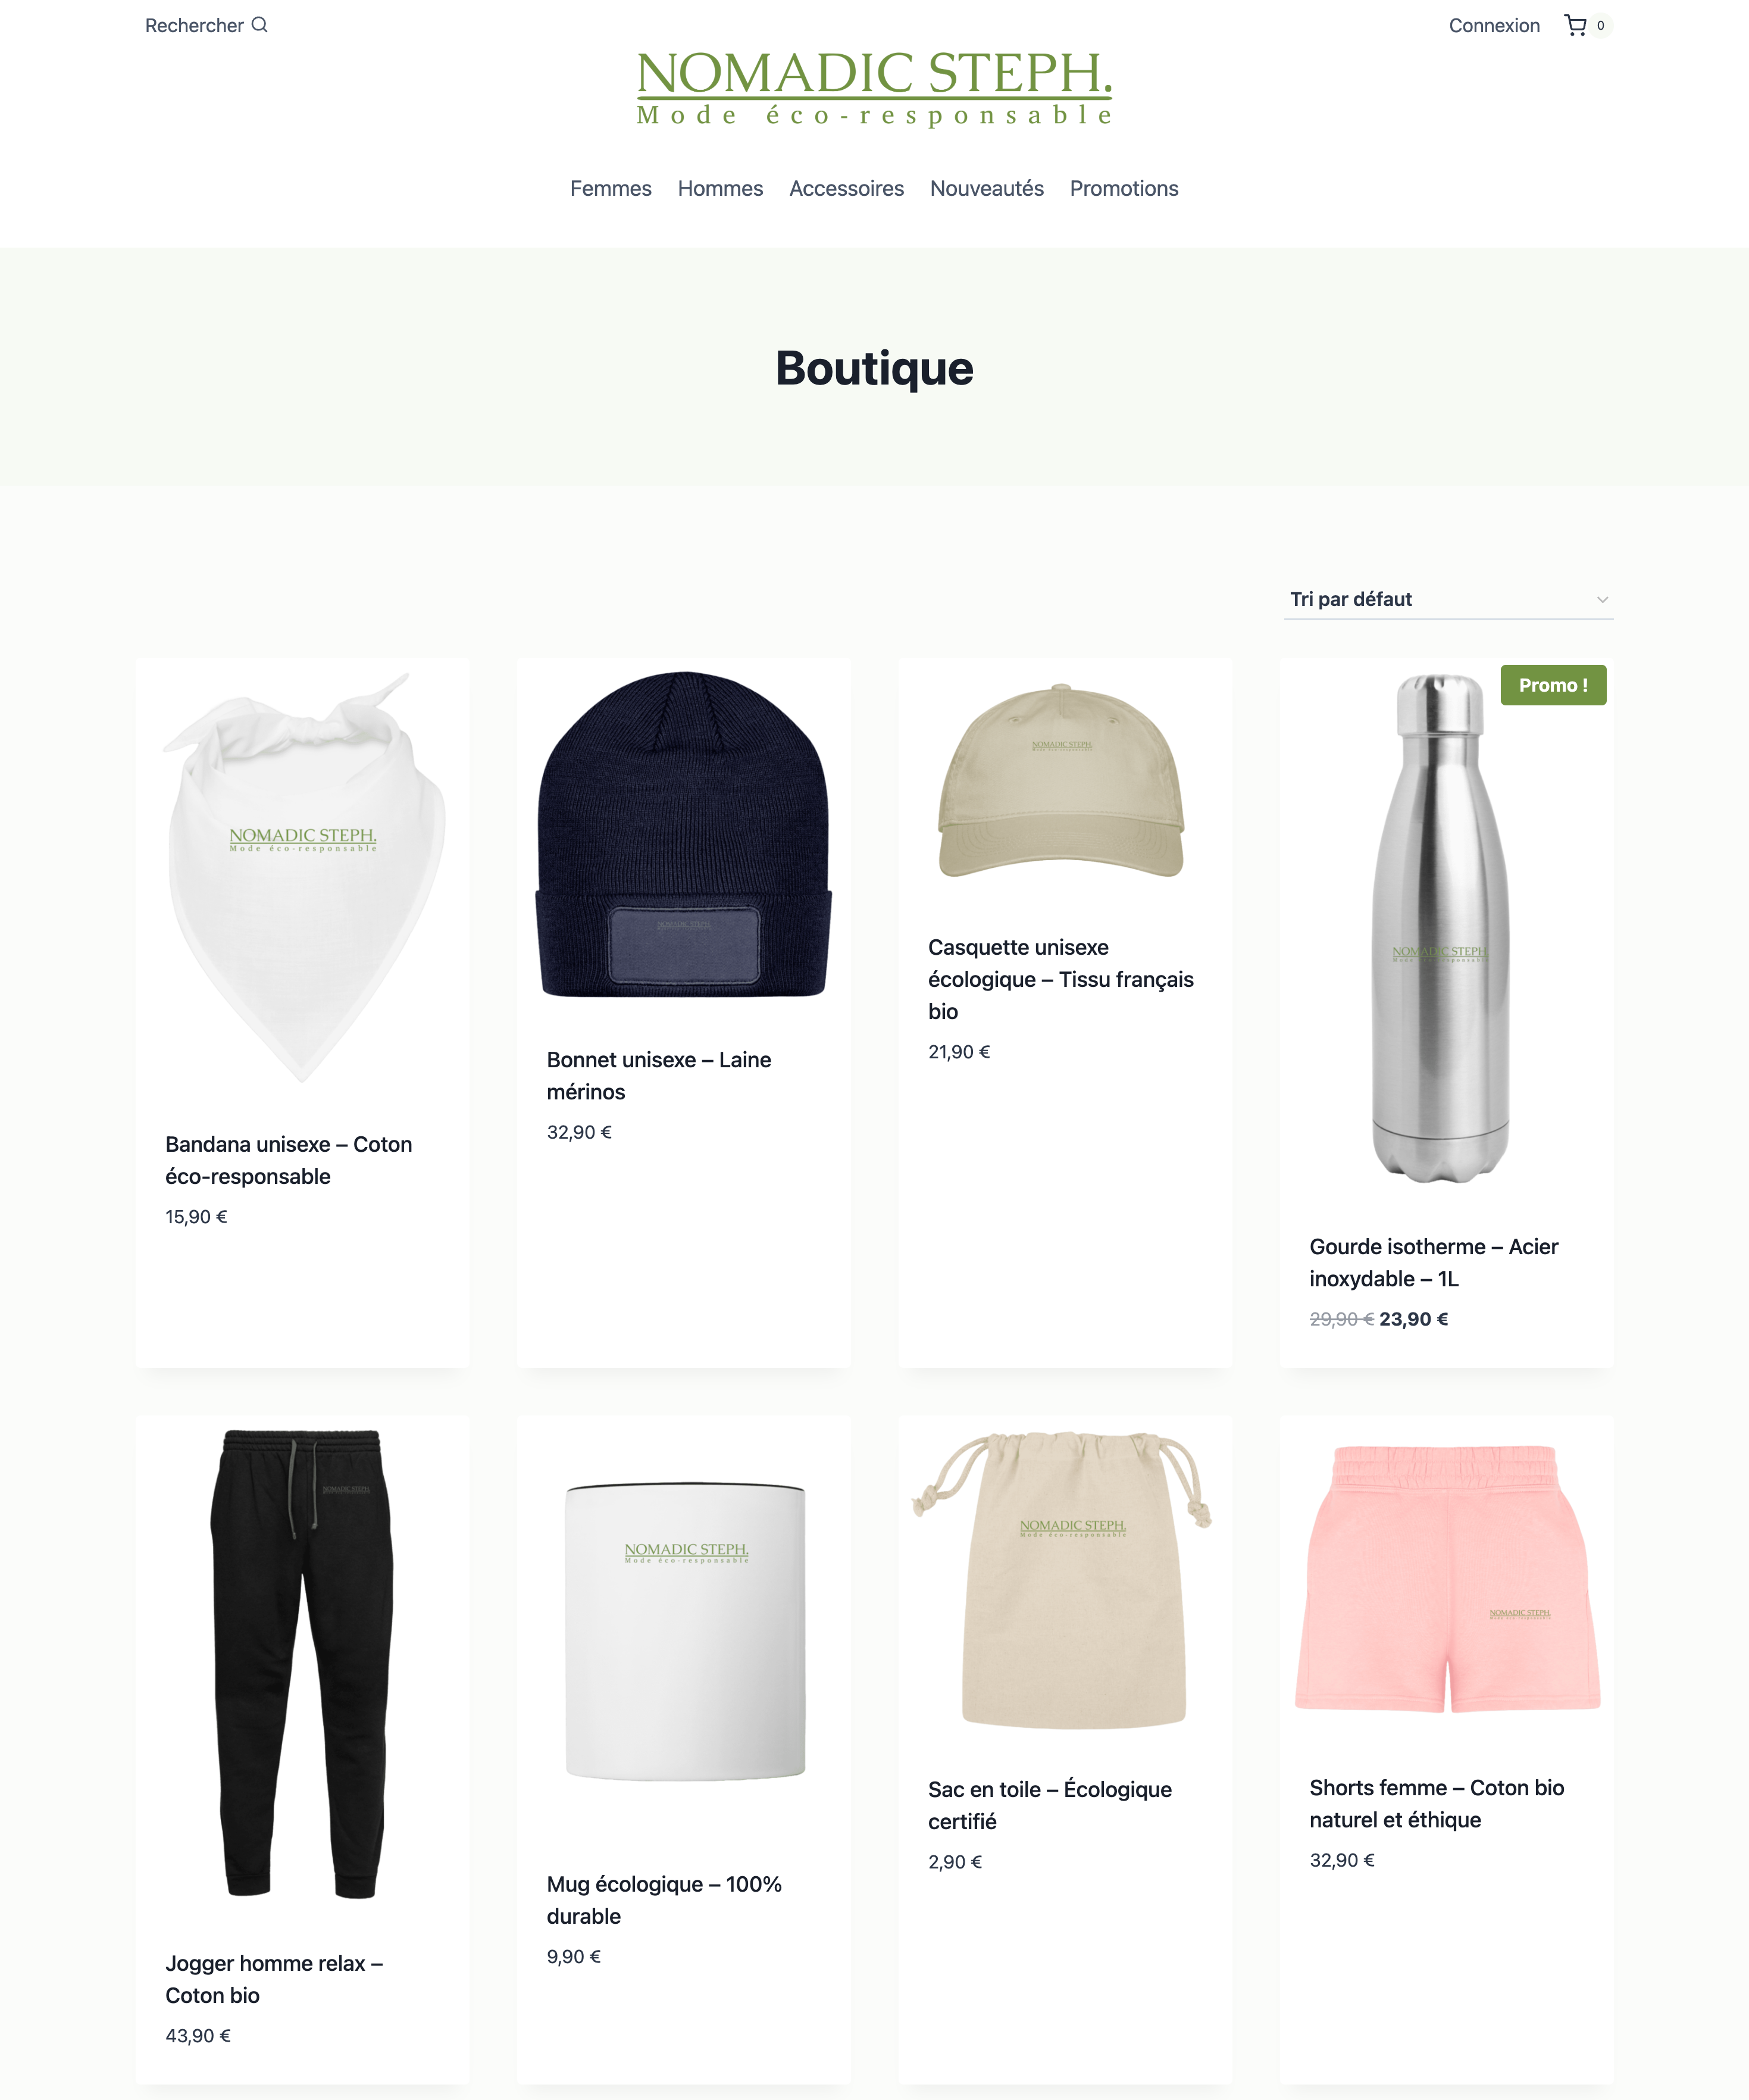
Task: Open the Femmes menu item
Action: [610, 188]
